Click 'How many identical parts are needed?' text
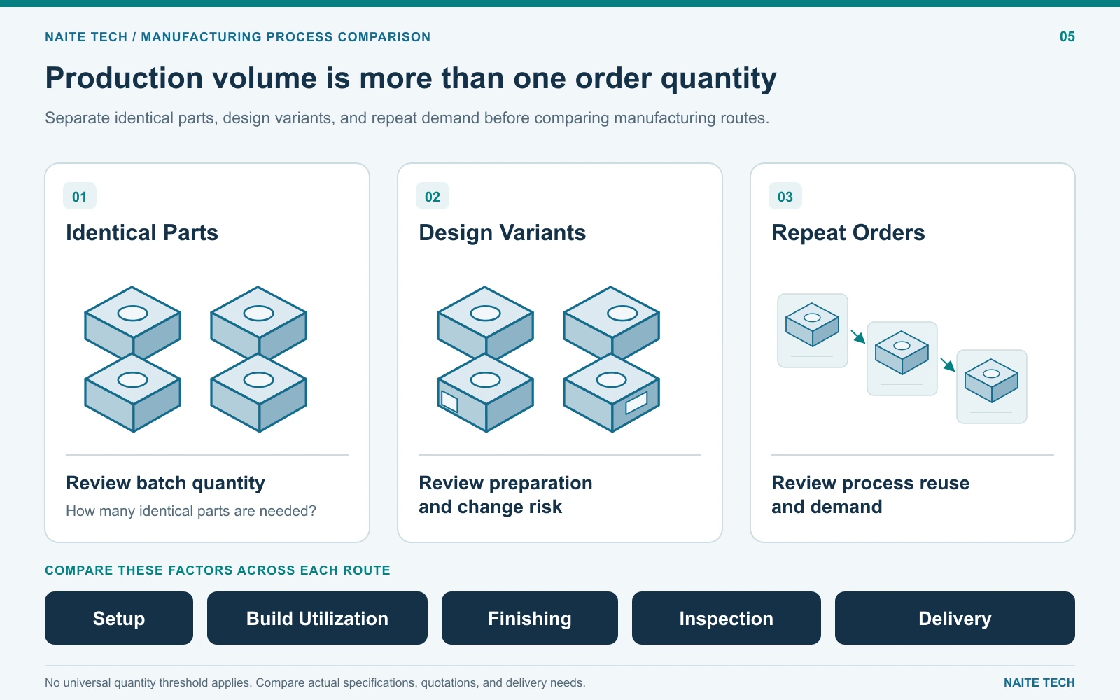This screenshot has height=700, width=1120. coord(191,511)
